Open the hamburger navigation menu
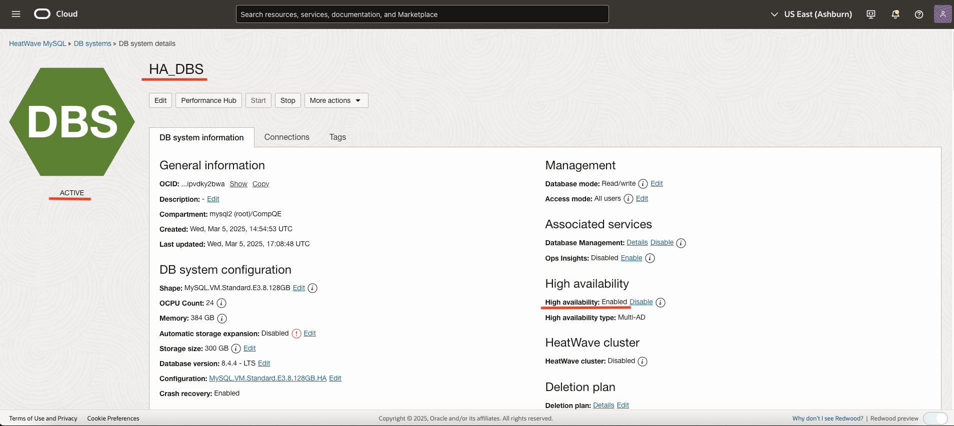The image size is (954, 426). (x=16, y=14)
